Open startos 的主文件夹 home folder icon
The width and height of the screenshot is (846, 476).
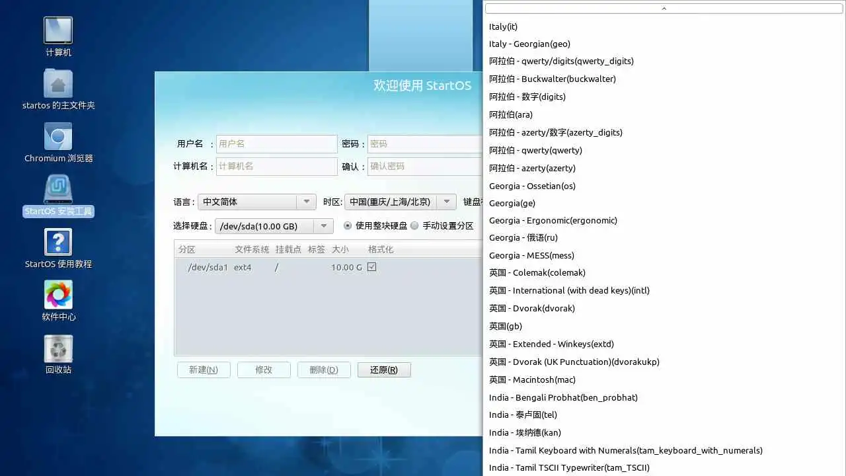tap(58, 90)
